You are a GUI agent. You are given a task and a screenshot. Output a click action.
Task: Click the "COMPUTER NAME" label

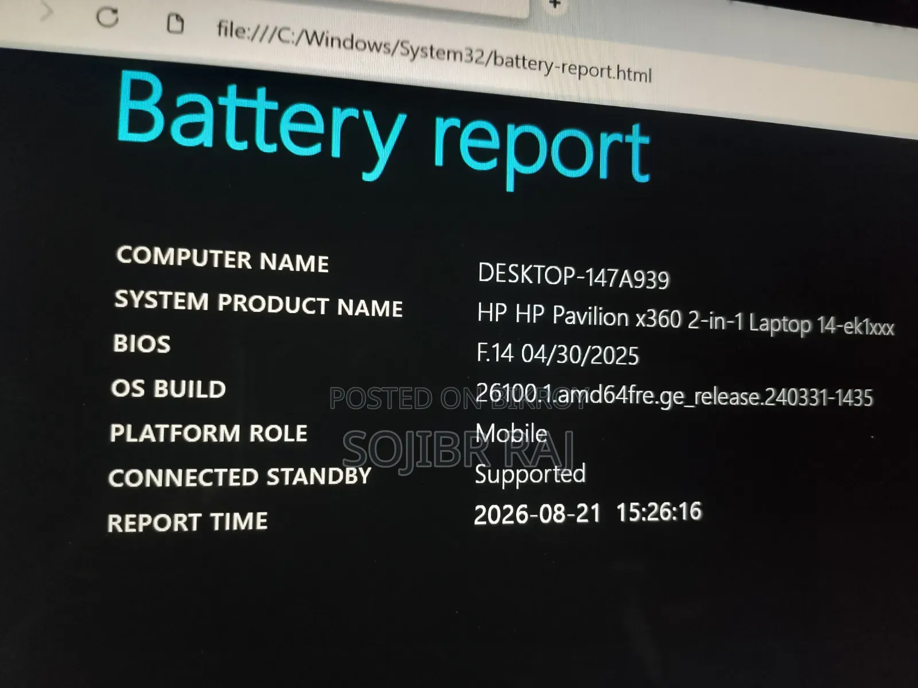[x=223, y=259]
